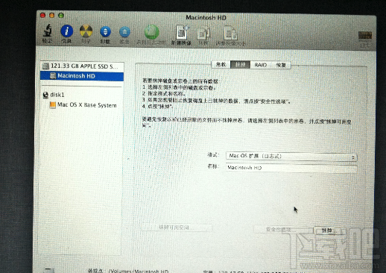
Task: Open the format dropdown showing Mac OS 扩展
Action: tap(291, 157)
